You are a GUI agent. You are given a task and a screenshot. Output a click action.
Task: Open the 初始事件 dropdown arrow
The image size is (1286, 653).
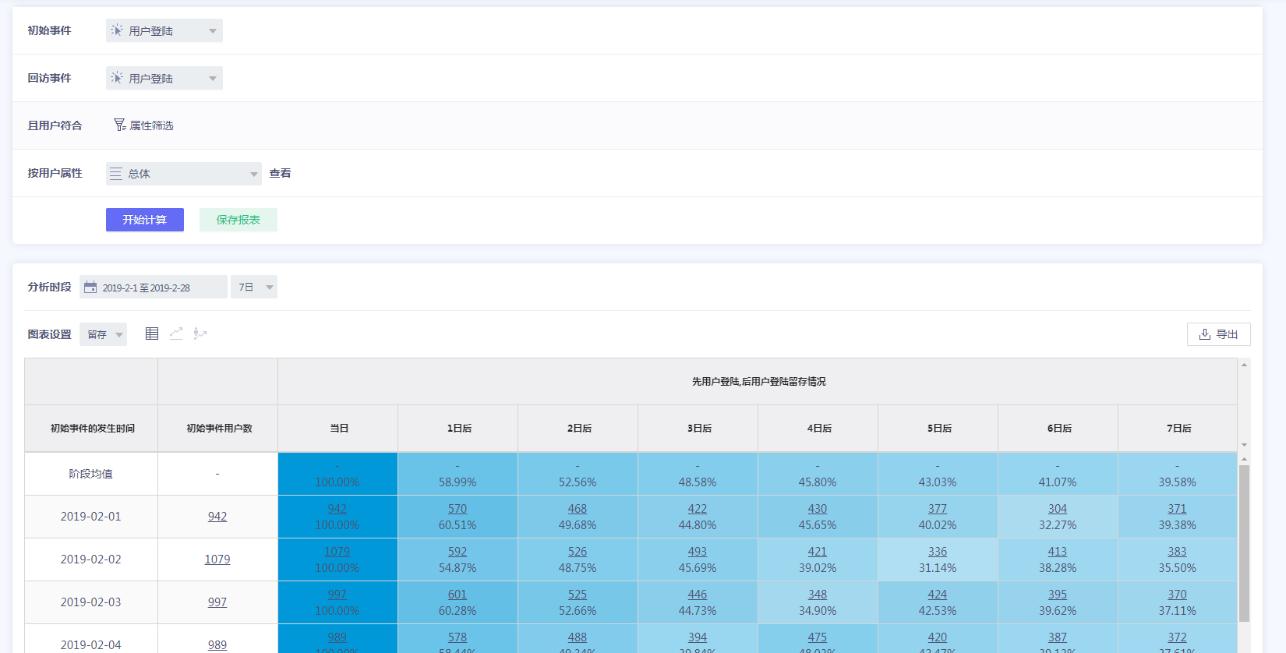pos(212,31)
